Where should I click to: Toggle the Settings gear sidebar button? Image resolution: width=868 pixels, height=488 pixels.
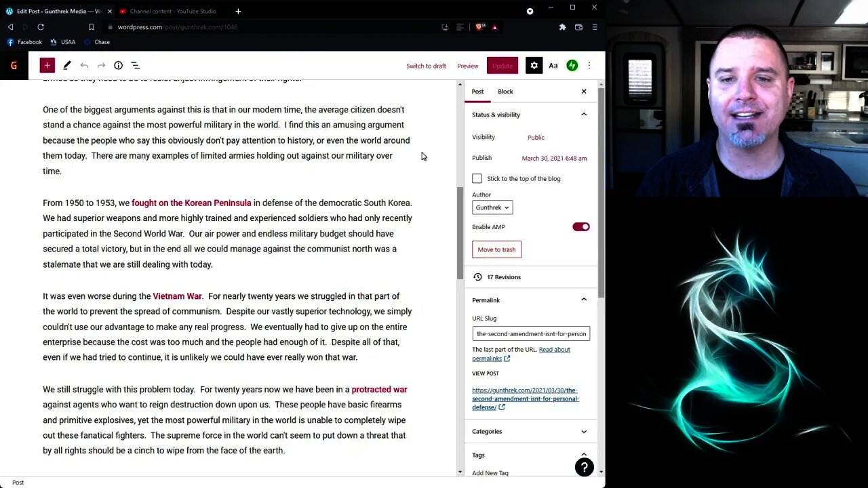pyautogui.click(x=534, y=65)
